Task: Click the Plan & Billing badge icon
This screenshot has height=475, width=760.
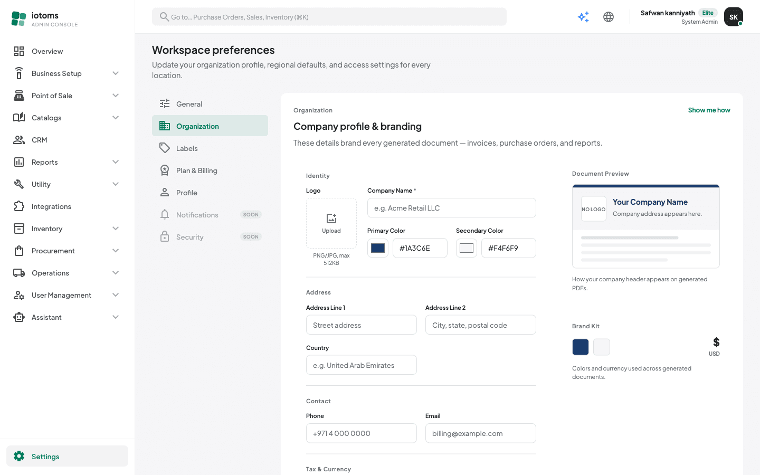Action: point(165,170)
